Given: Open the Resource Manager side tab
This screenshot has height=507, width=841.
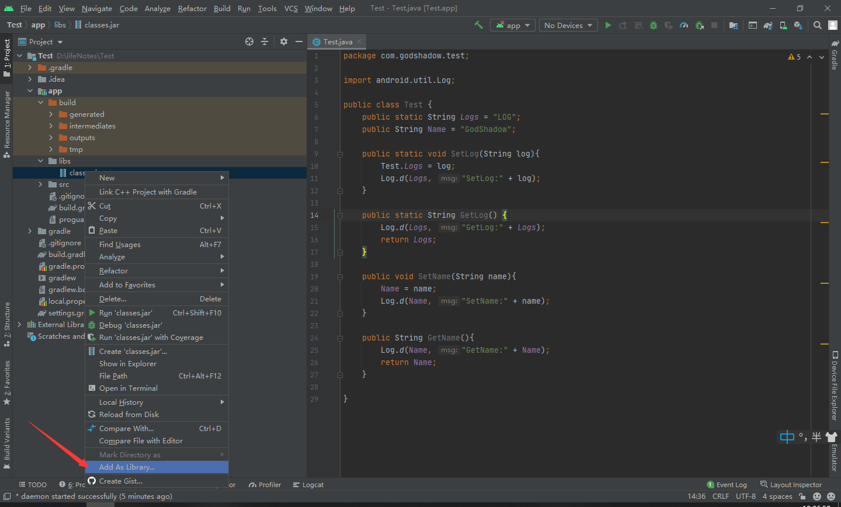Looking at the screenshot, I should click(7, 124).
